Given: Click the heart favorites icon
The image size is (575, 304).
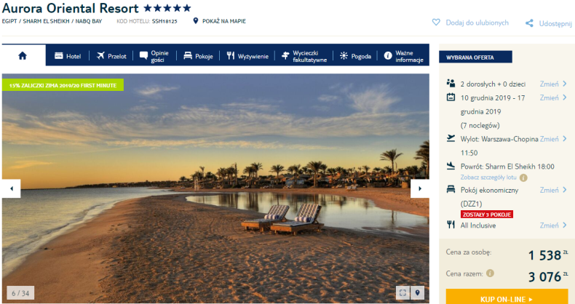Looking at the screenshot, I should click(x=436, y=23).
